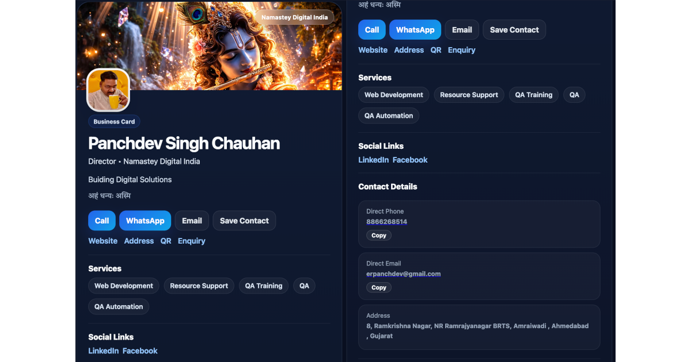The image size is (691, 362).
Task: Open the Enquiry link on the left card
Action: pos(192,241)
